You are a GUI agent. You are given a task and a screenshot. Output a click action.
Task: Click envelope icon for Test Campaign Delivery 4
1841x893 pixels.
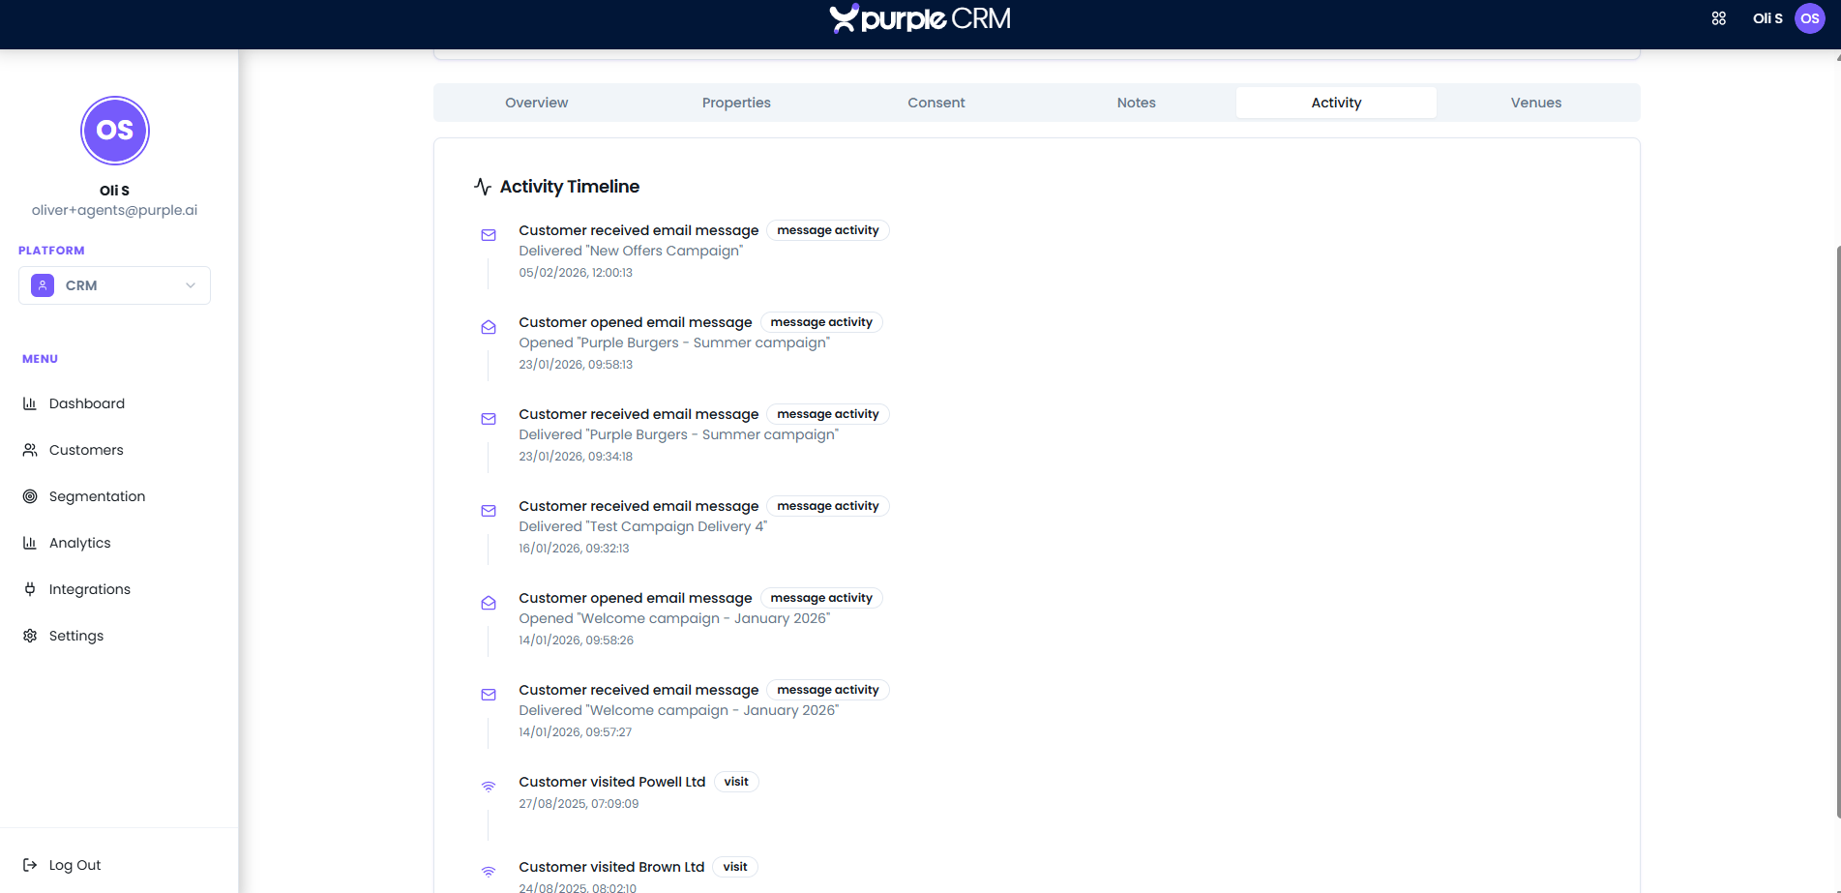point(489,511)
